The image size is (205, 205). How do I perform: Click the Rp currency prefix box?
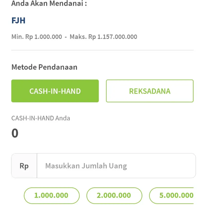pyautogui.click(x=24, y=166)
